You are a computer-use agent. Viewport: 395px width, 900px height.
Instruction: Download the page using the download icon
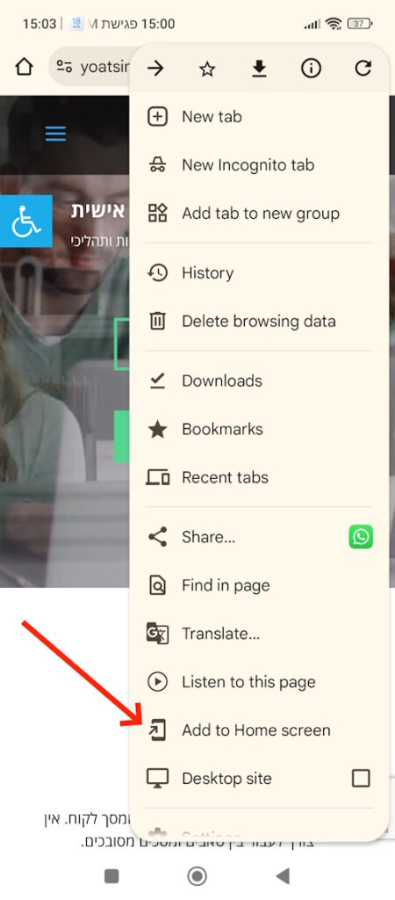point(259,69)
